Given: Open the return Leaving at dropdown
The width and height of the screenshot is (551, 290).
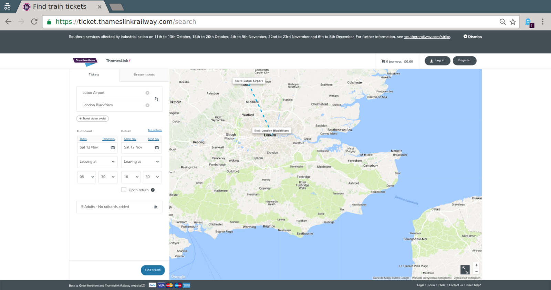Looking at the screenshot, I should pos(142,162).
